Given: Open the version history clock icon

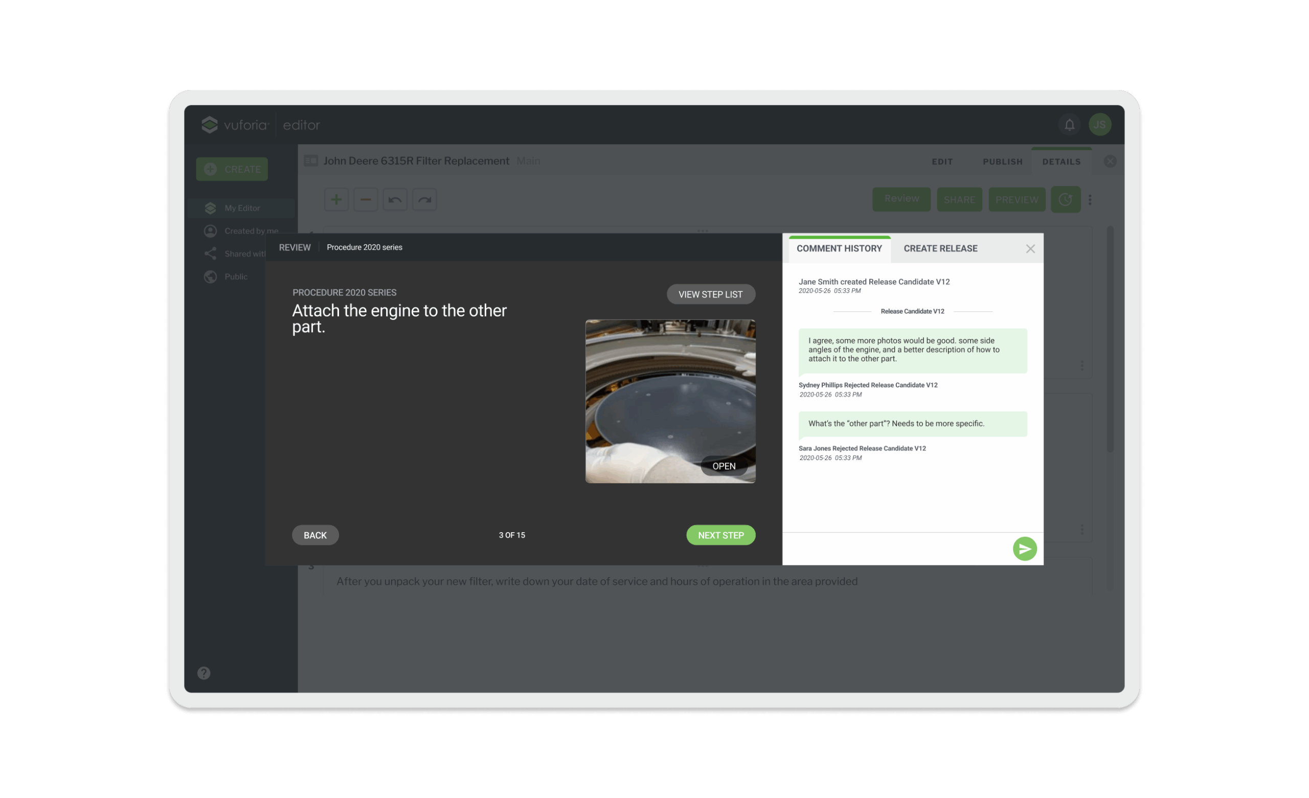Looking at the screenshot, I should pyautogui.click(x=1065, y=200).
